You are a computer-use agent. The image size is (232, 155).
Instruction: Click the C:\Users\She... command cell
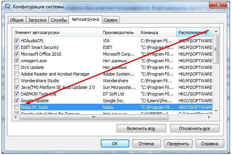click(x=156, y=101)
